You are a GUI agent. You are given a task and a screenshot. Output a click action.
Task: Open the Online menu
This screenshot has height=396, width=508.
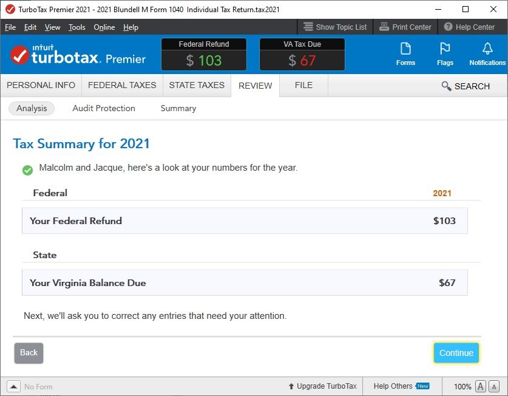pos(104,27)
